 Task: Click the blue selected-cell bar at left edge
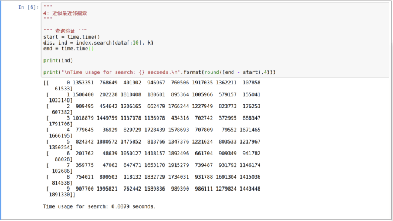(1, 110)
